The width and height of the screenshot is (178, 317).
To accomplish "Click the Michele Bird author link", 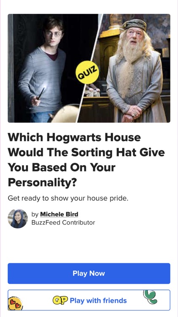I will (x=59, y=214).
